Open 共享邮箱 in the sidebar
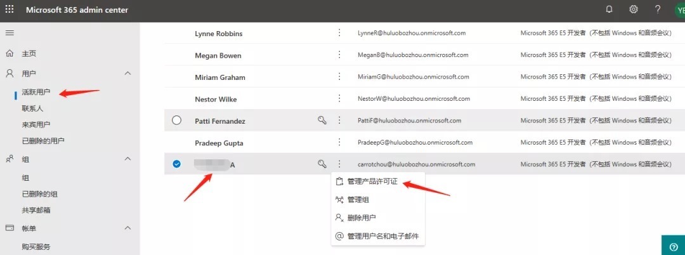Image resolution: width=685 pixels, height=255 pixels. pos(36,210)
